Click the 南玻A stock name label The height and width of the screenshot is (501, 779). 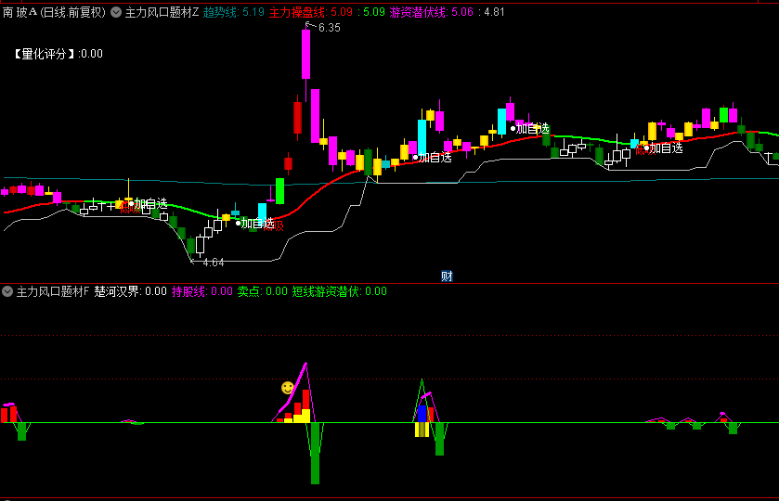(x=19, y=12)
